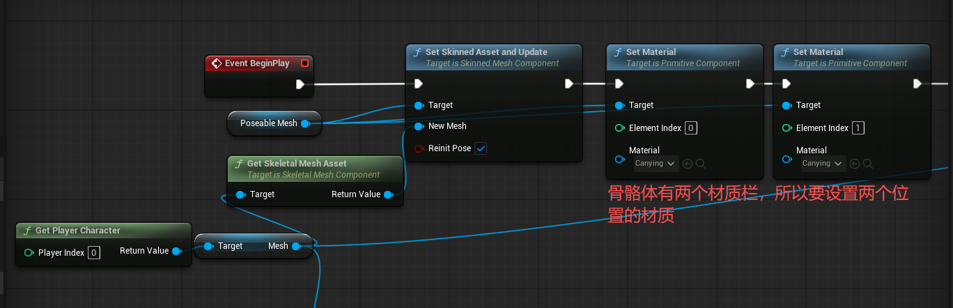The width and height of the screenshot is (953, 308).
Task: Select the Set Skinned Asset and Update node title
Action: [486, 52]
